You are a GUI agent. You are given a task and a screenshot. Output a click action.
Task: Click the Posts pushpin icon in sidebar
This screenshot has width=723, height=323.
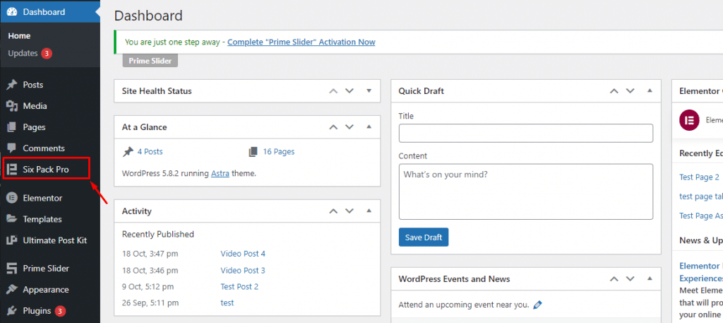(12, 85)
